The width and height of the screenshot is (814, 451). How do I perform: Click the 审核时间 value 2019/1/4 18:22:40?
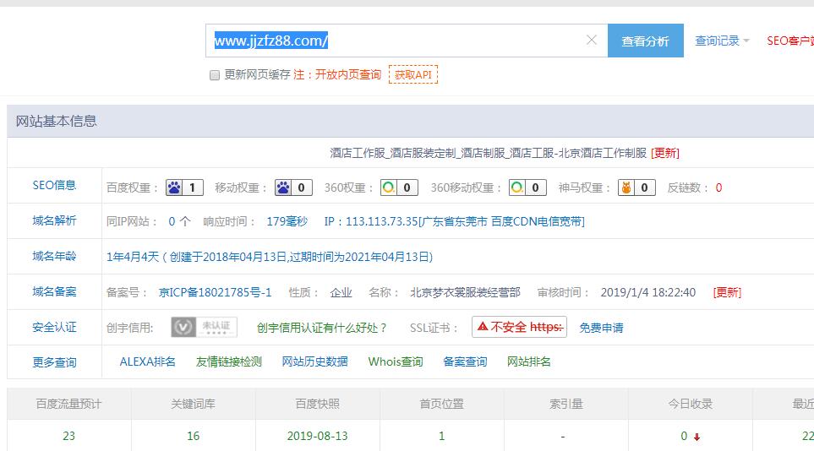647,292
